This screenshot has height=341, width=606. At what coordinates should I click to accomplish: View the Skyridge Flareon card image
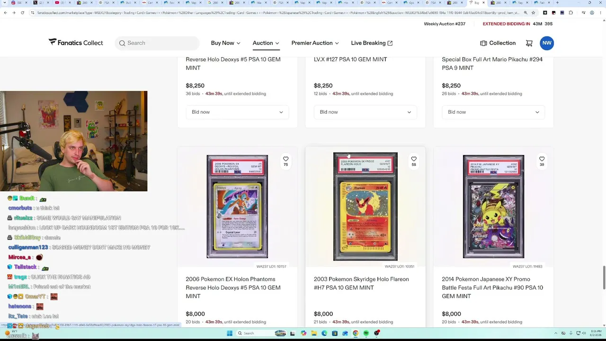tap(365, 206)
